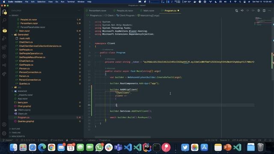The width and height of the screenshot is (274, 154).
Task: Open the Terminal menu
Action: tap(71, 2)
